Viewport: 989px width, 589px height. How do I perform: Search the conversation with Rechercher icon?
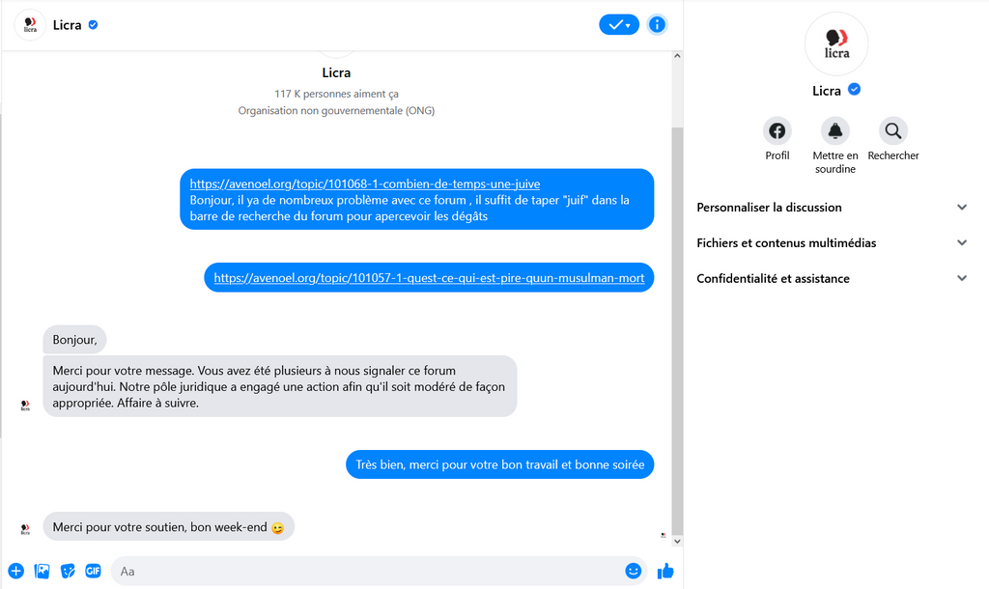[x=893, y=131]
